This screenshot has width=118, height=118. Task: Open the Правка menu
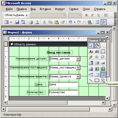pos(22,9)
